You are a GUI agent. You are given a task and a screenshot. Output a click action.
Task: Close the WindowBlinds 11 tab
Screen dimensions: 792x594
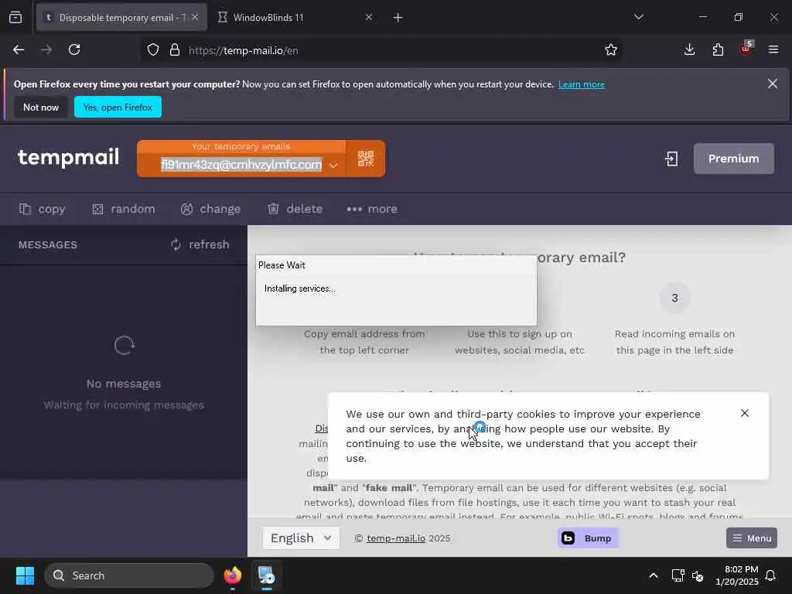(x=369, y=17)
